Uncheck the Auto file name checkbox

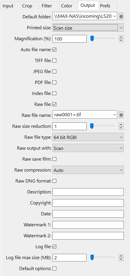(54, 50)
